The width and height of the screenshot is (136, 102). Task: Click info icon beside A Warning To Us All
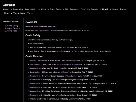point(29,68)
